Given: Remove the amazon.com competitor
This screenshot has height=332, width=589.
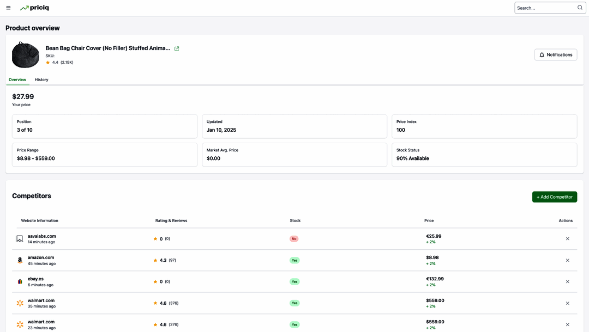Looking at the screenshot, I should (567, 260).
